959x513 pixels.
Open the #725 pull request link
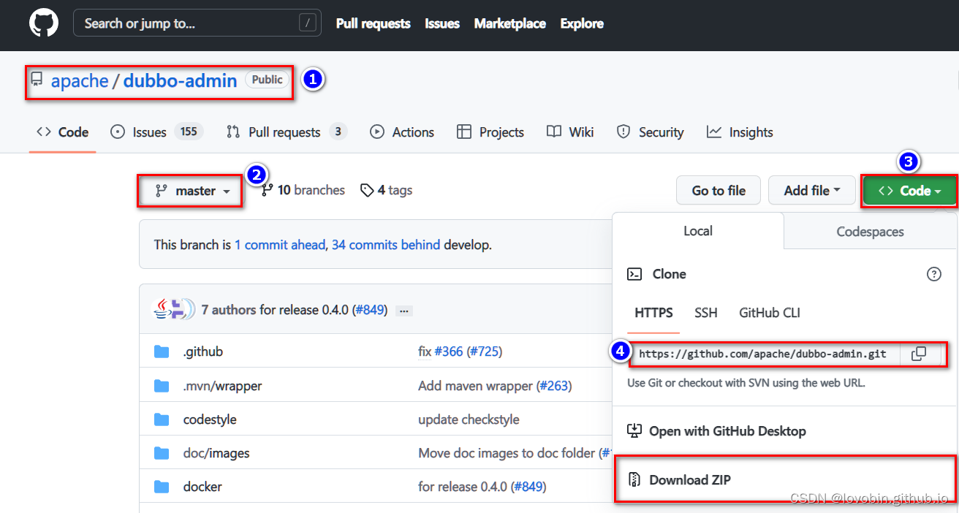485,351
